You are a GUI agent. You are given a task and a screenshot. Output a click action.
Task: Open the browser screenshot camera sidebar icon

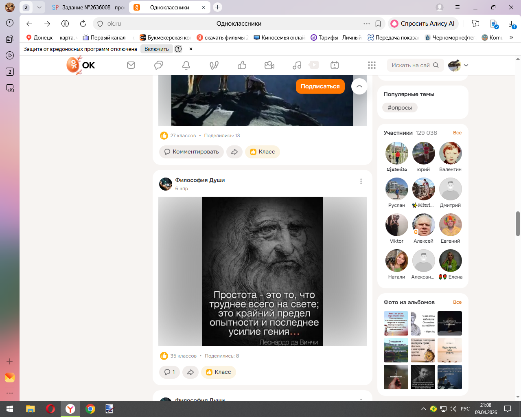click(10, 88)
